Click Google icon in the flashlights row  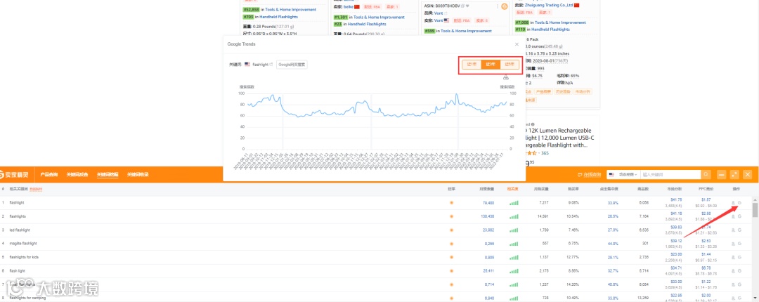(739, 216)
